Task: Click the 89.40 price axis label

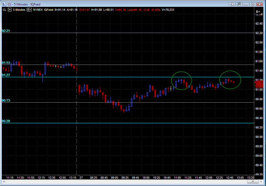Action: [259, 165]
